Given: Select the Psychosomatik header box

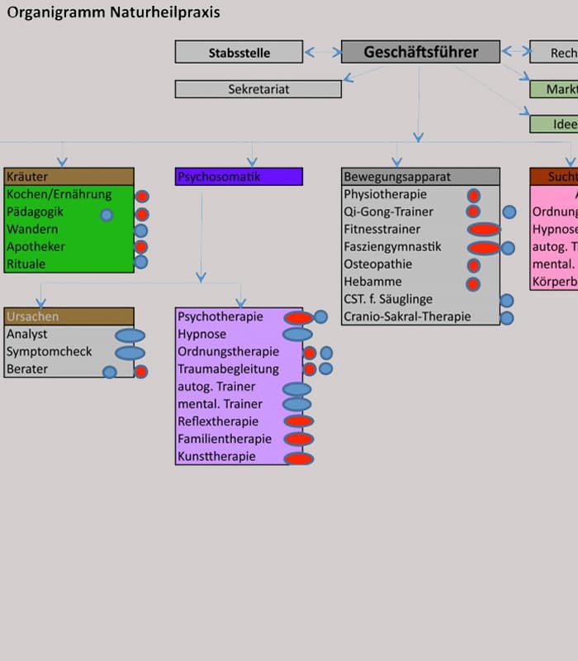Looking at the screenshot, I should pyautogui.click(x=239, y=177).
